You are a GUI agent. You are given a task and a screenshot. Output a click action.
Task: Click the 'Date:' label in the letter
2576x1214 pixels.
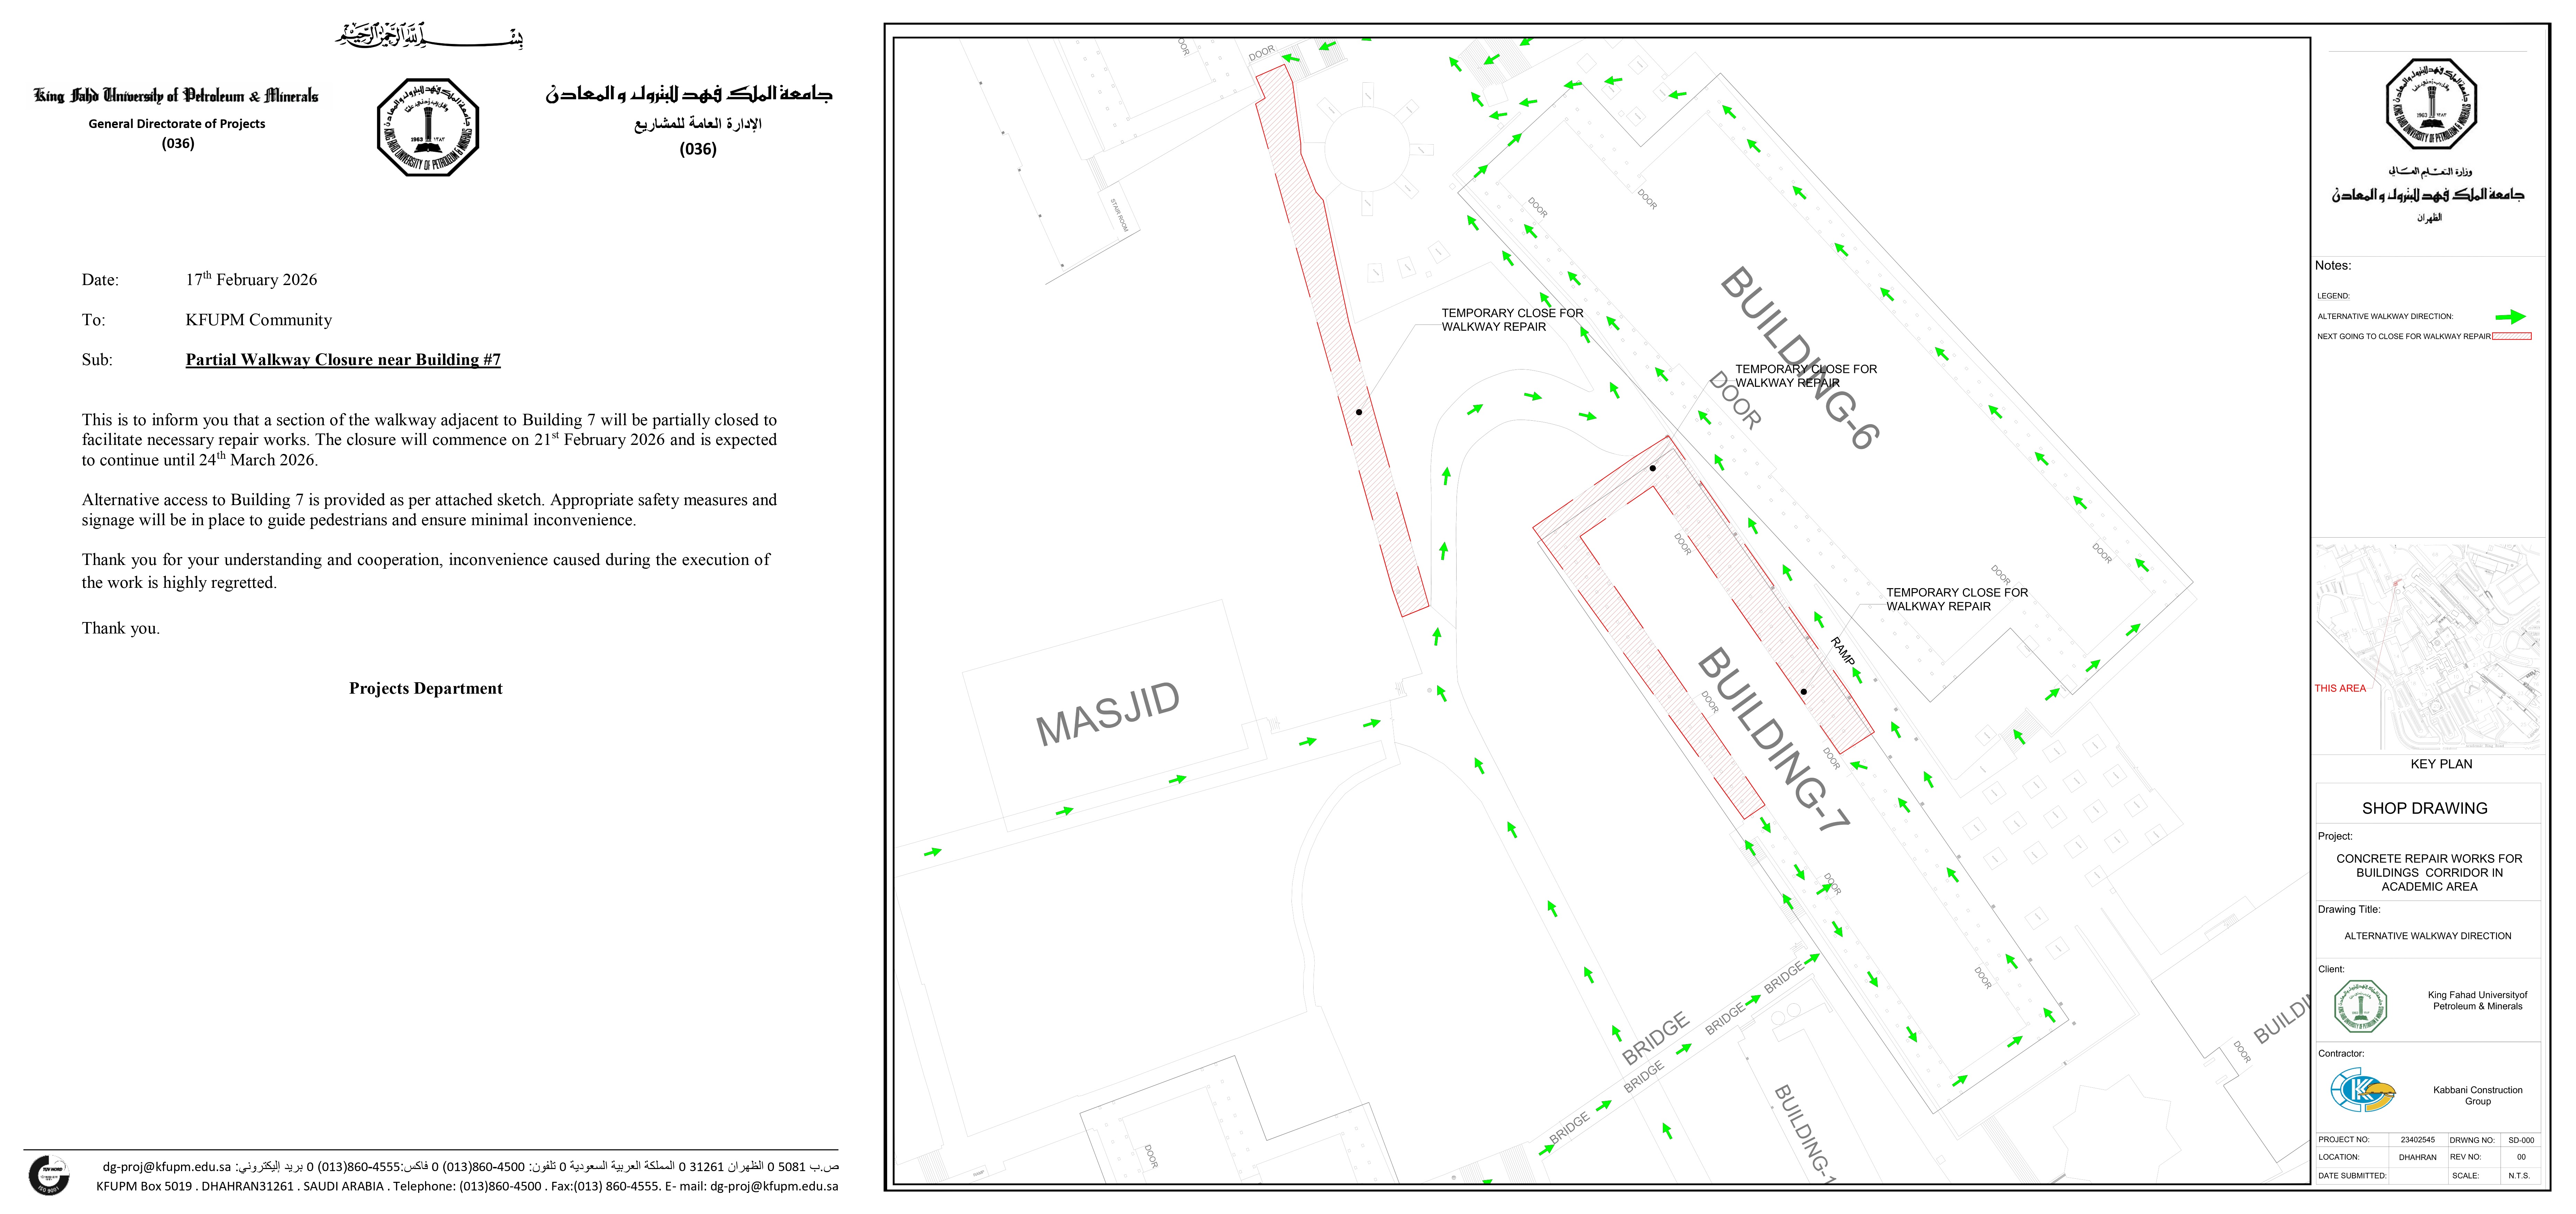coord(100,280)
